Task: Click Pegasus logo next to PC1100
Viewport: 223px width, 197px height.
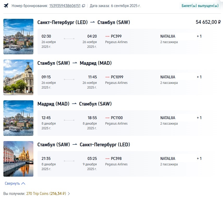Action: 107,118
